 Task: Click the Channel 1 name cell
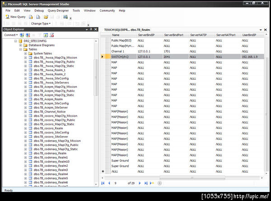pyautogui.click(x=124, y=51)
